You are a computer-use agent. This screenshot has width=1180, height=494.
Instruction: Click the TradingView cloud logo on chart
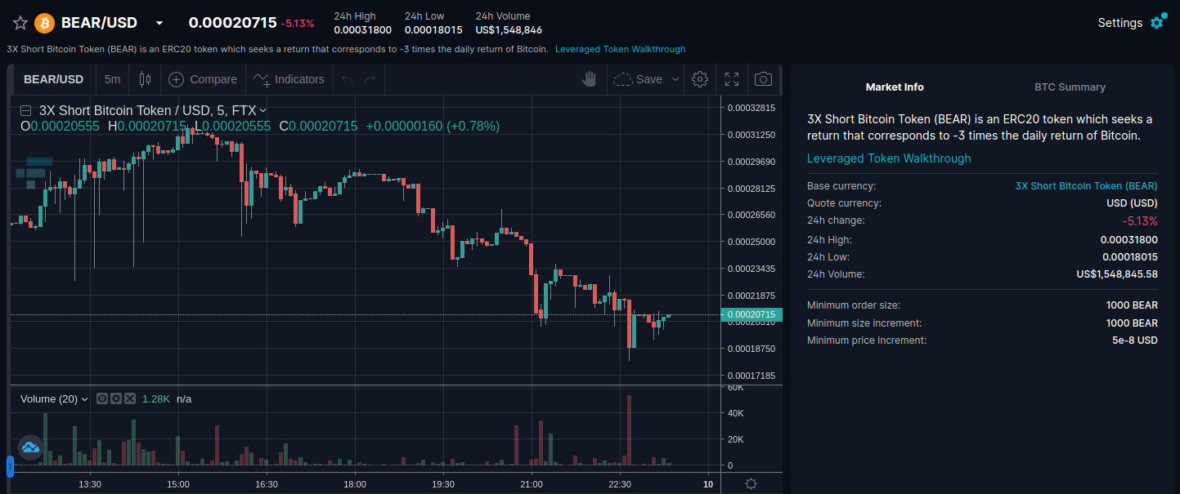pyautogui.click(x=31, y=447)
